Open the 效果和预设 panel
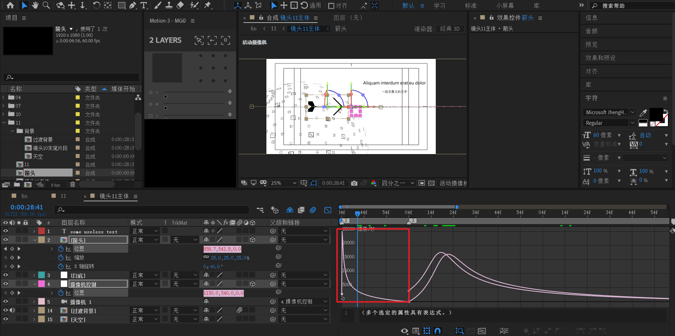 pos(600,58)
